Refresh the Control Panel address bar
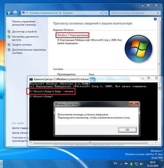Screen dimensions: 164x168 106,13
